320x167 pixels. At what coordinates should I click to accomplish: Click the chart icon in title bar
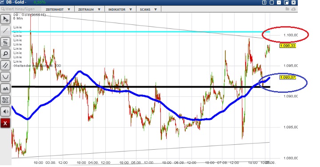(x=2, y=2)
